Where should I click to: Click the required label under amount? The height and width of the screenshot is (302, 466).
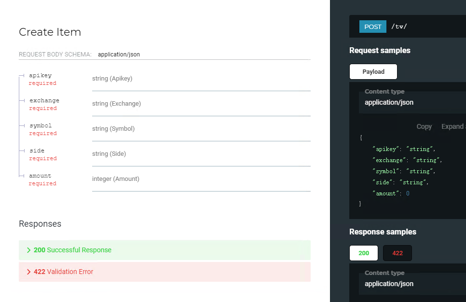point(42,183)
